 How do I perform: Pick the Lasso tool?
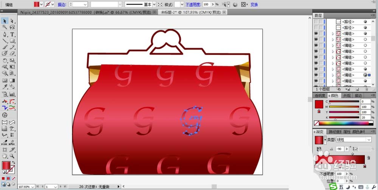point(12,27)
